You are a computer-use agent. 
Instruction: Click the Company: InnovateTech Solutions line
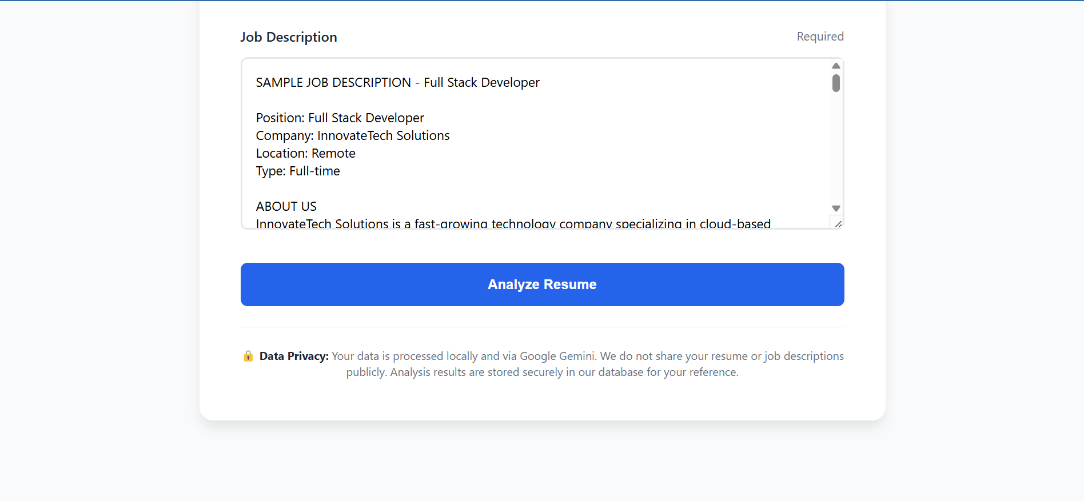[353, 136]
